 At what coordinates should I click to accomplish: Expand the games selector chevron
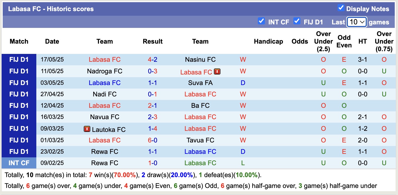coord(363,21)
